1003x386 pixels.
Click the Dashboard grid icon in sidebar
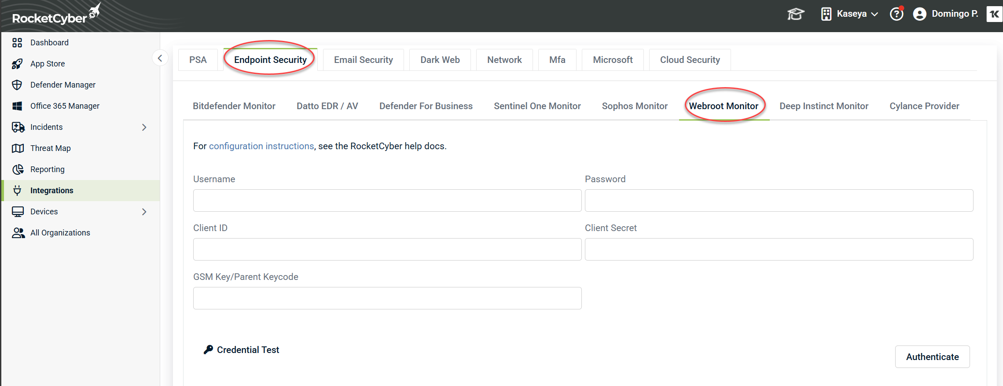(x=17, y=43)
